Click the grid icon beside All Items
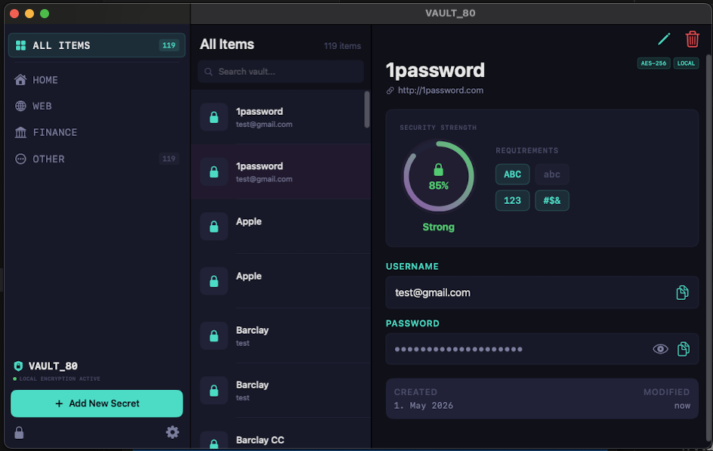Image resolution: width=713 pixels, height=451 pixels. 21,45
